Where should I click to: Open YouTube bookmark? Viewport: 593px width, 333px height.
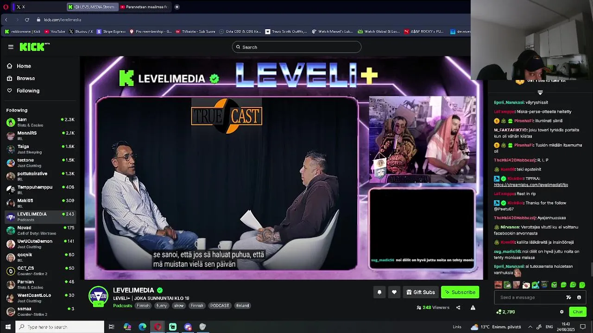tap(54, 31)
